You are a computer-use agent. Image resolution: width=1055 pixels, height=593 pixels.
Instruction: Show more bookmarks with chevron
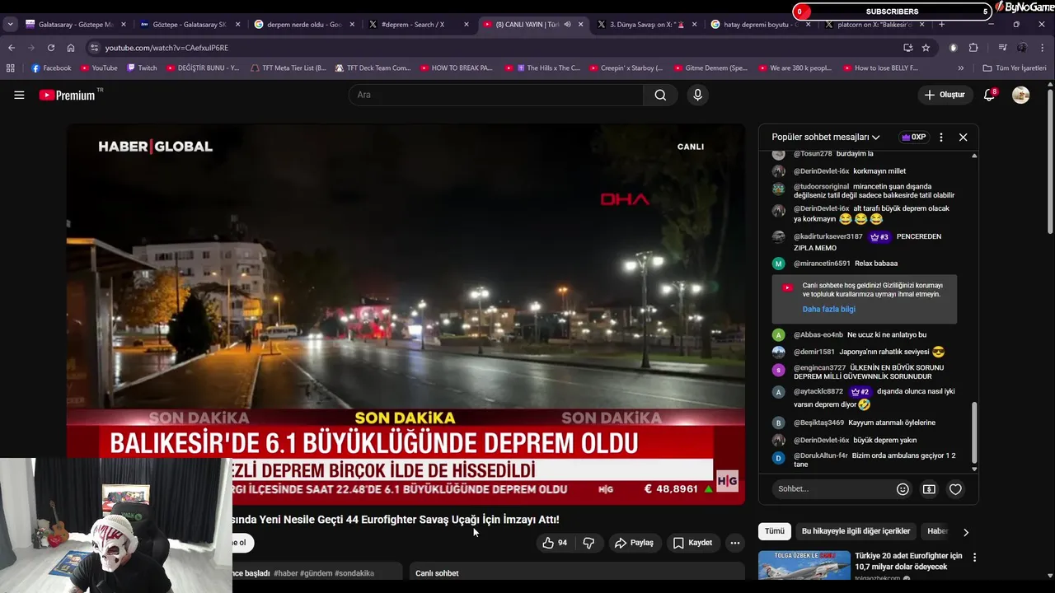click(960, 68)
